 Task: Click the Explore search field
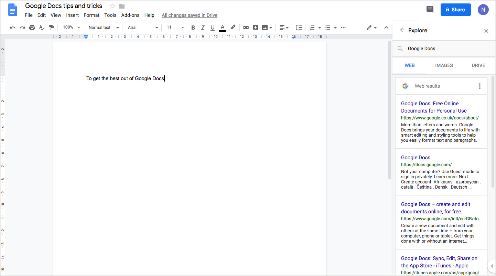point(444,49)
